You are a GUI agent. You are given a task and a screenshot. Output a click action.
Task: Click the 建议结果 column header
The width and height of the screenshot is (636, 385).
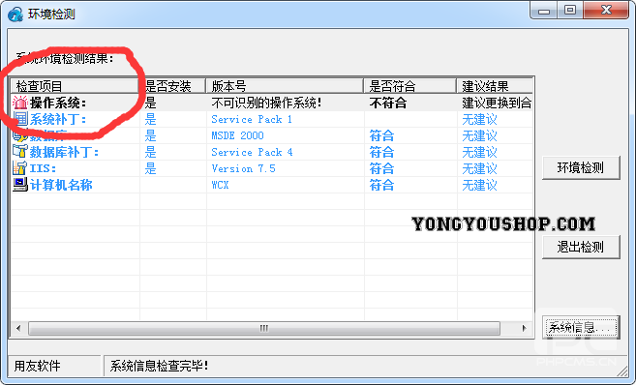pos(495,86)
